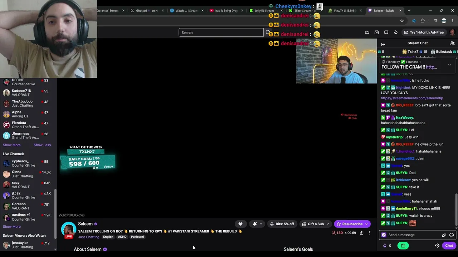Open the notifications inbox icon
Screen dimensions: 458x257
[x=377, y=32]
